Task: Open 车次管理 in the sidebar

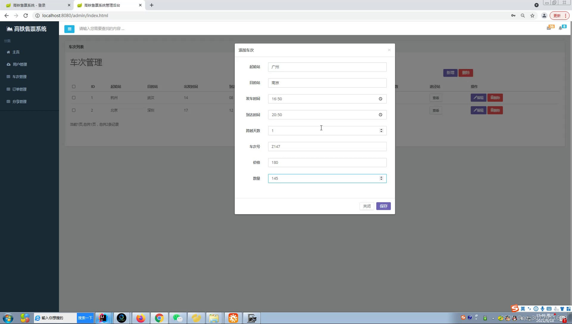Action: click(19, 77)
